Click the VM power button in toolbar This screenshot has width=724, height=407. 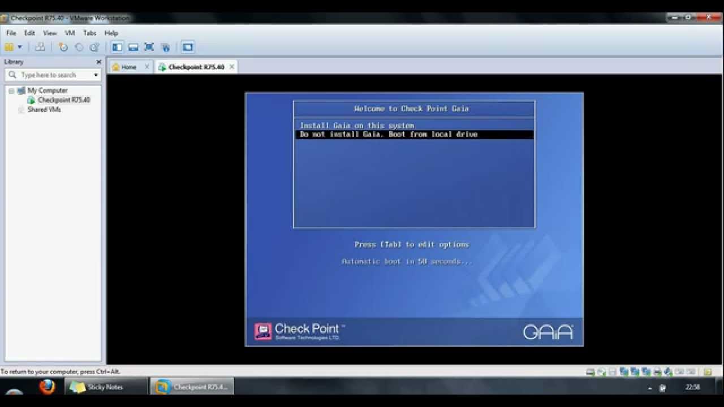[9, 47]
